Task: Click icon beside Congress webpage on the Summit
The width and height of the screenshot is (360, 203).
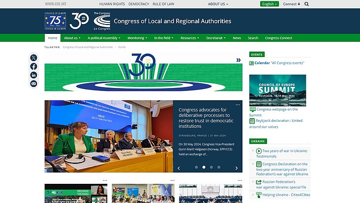Action: [x=253, y=110]
